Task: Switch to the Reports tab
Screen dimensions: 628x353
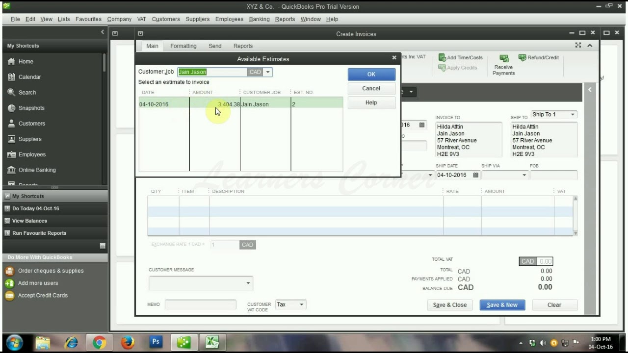Action: pos(243,46)
